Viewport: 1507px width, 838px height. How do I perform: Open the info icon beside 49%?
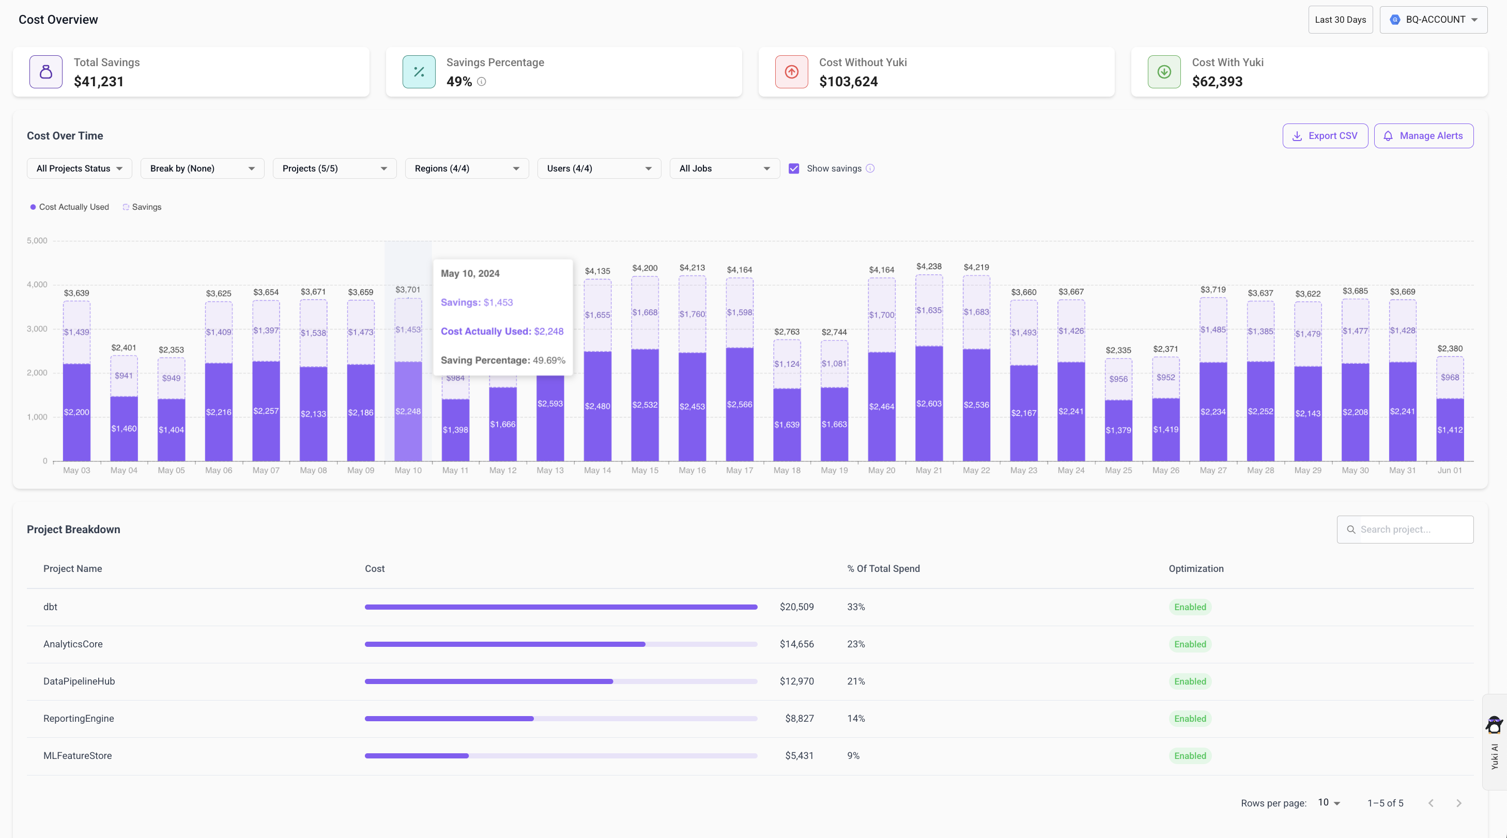click(x=482, y=82)
